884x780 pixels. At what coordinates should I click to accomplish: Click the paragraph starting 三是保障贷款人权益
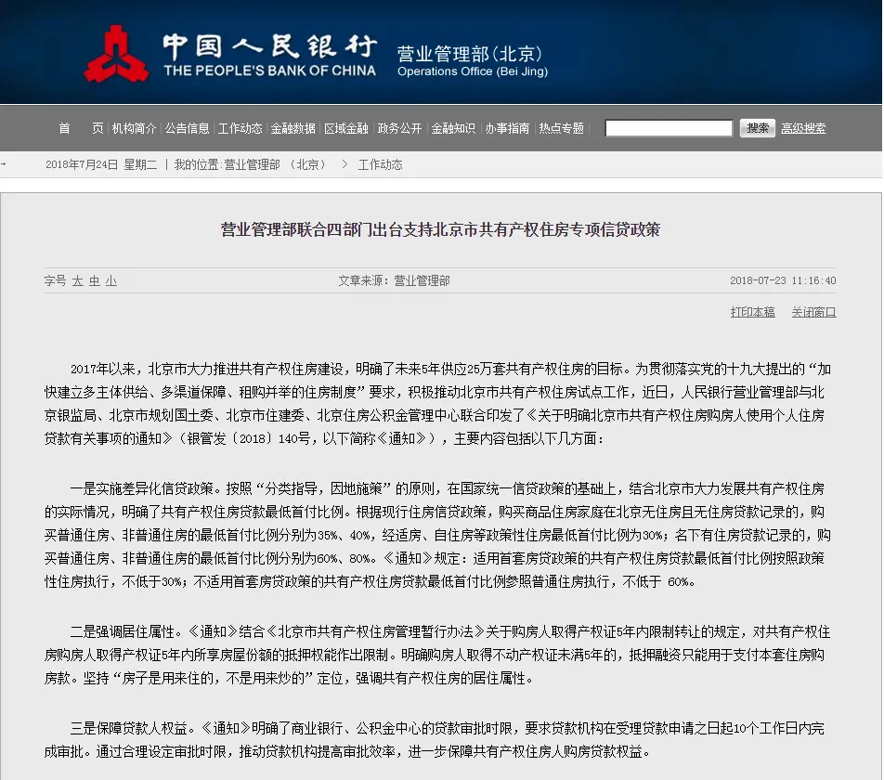point(435,740)
